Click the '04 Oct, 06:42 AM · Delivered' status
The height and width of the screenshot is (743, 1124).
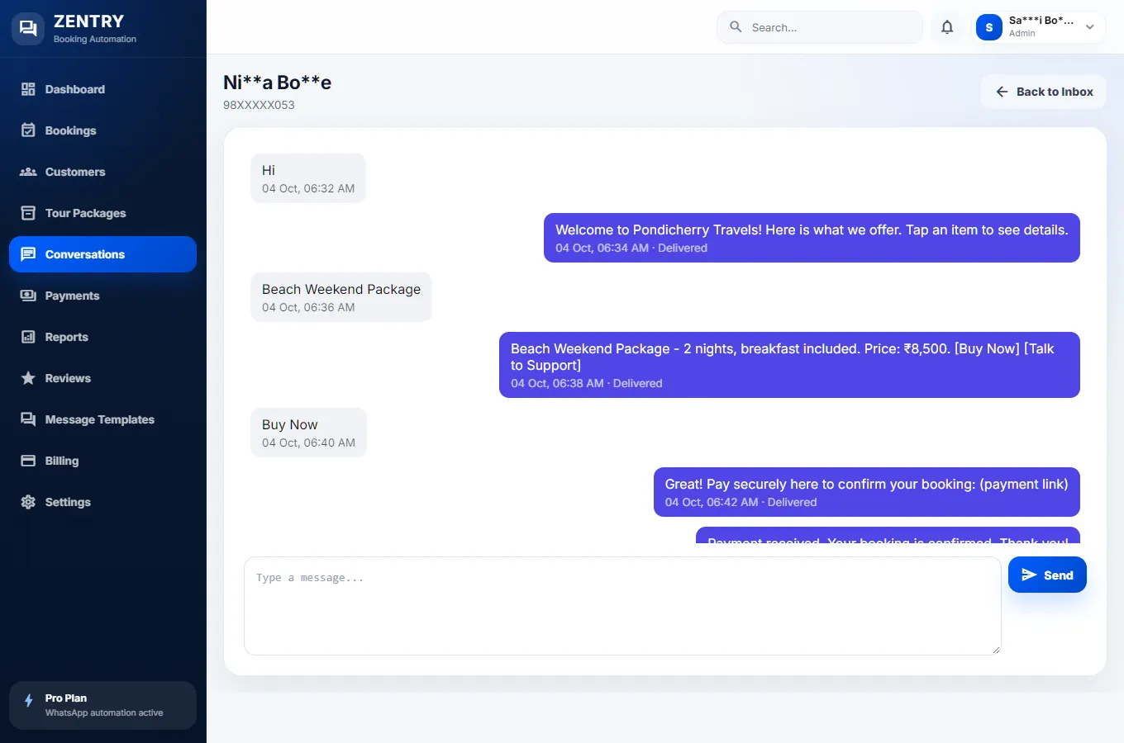(x=741, y=502)
